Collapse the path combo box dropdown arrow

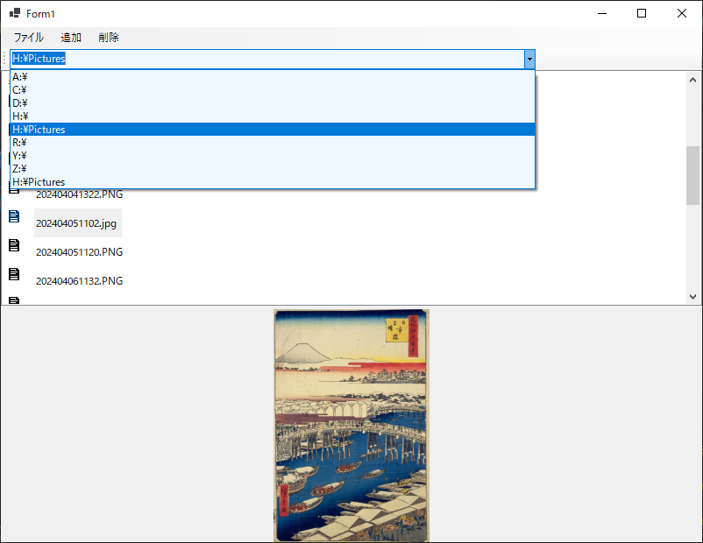(x=529, y=59)
